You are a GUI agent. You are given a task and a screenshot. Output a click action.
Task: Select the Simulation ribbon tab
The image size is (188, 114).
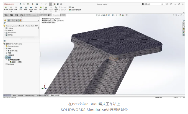tap(56, 15)
